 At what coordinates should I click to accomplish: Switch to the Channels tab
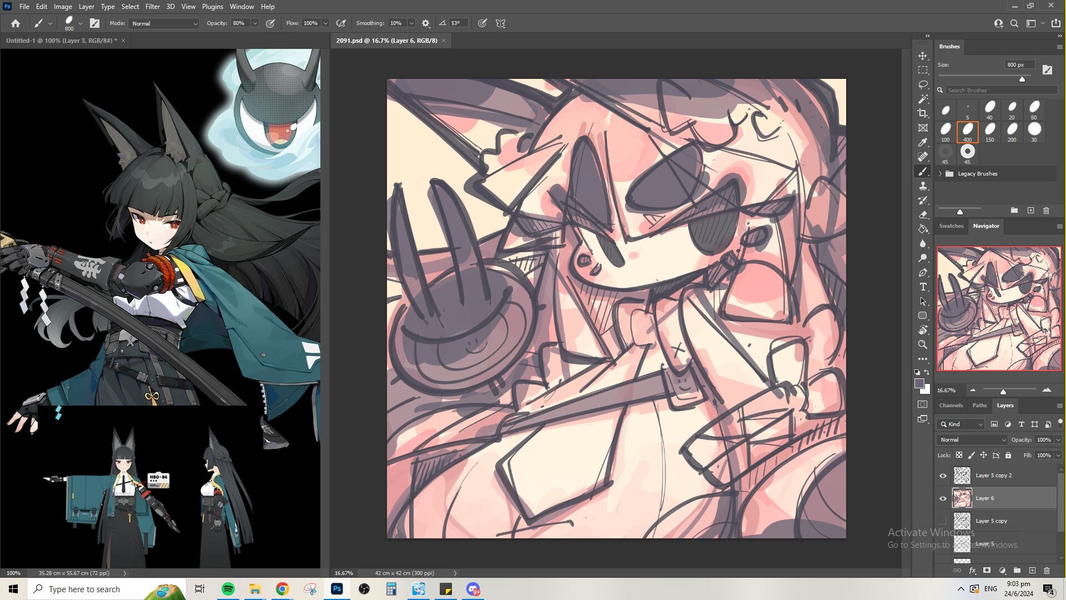tap(951, 406)
